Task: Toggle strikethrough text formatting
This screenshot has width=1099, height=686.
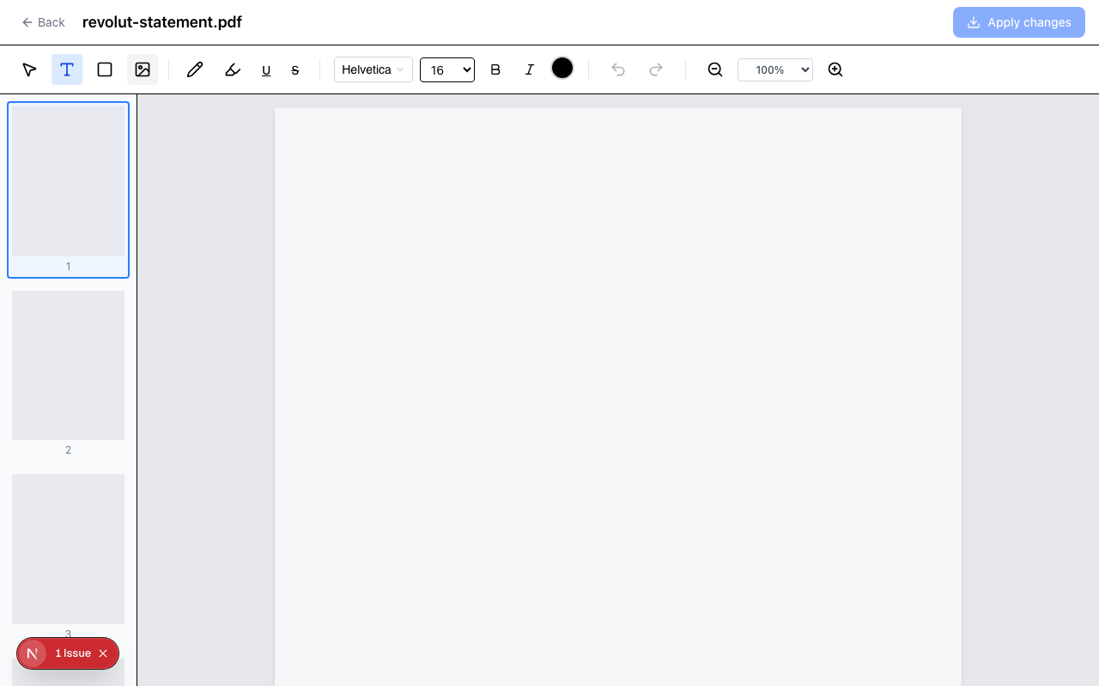Action: 295,70
